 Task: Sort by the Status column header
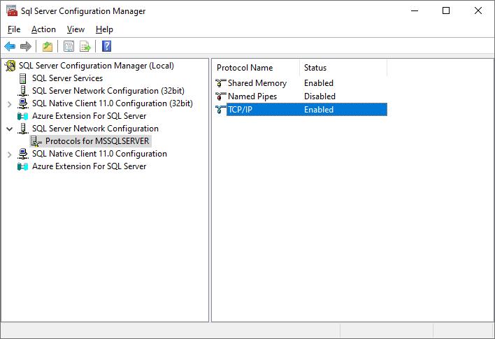[343, 68]
